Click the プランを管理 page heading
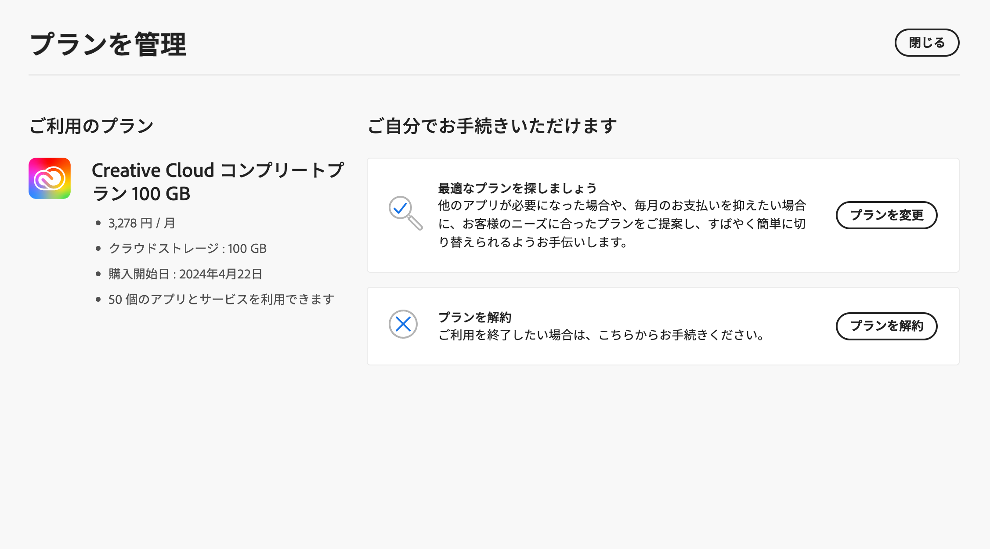The width and height of the screenshot is (990, 549). tap(108, 44)
